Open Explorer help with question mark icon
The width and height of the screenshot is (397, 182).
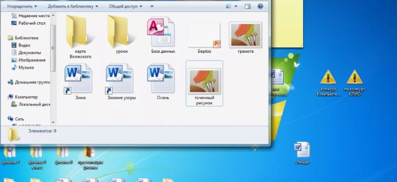point(260,6)
